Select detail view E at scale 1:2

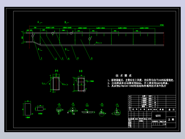tap(117, 110)
